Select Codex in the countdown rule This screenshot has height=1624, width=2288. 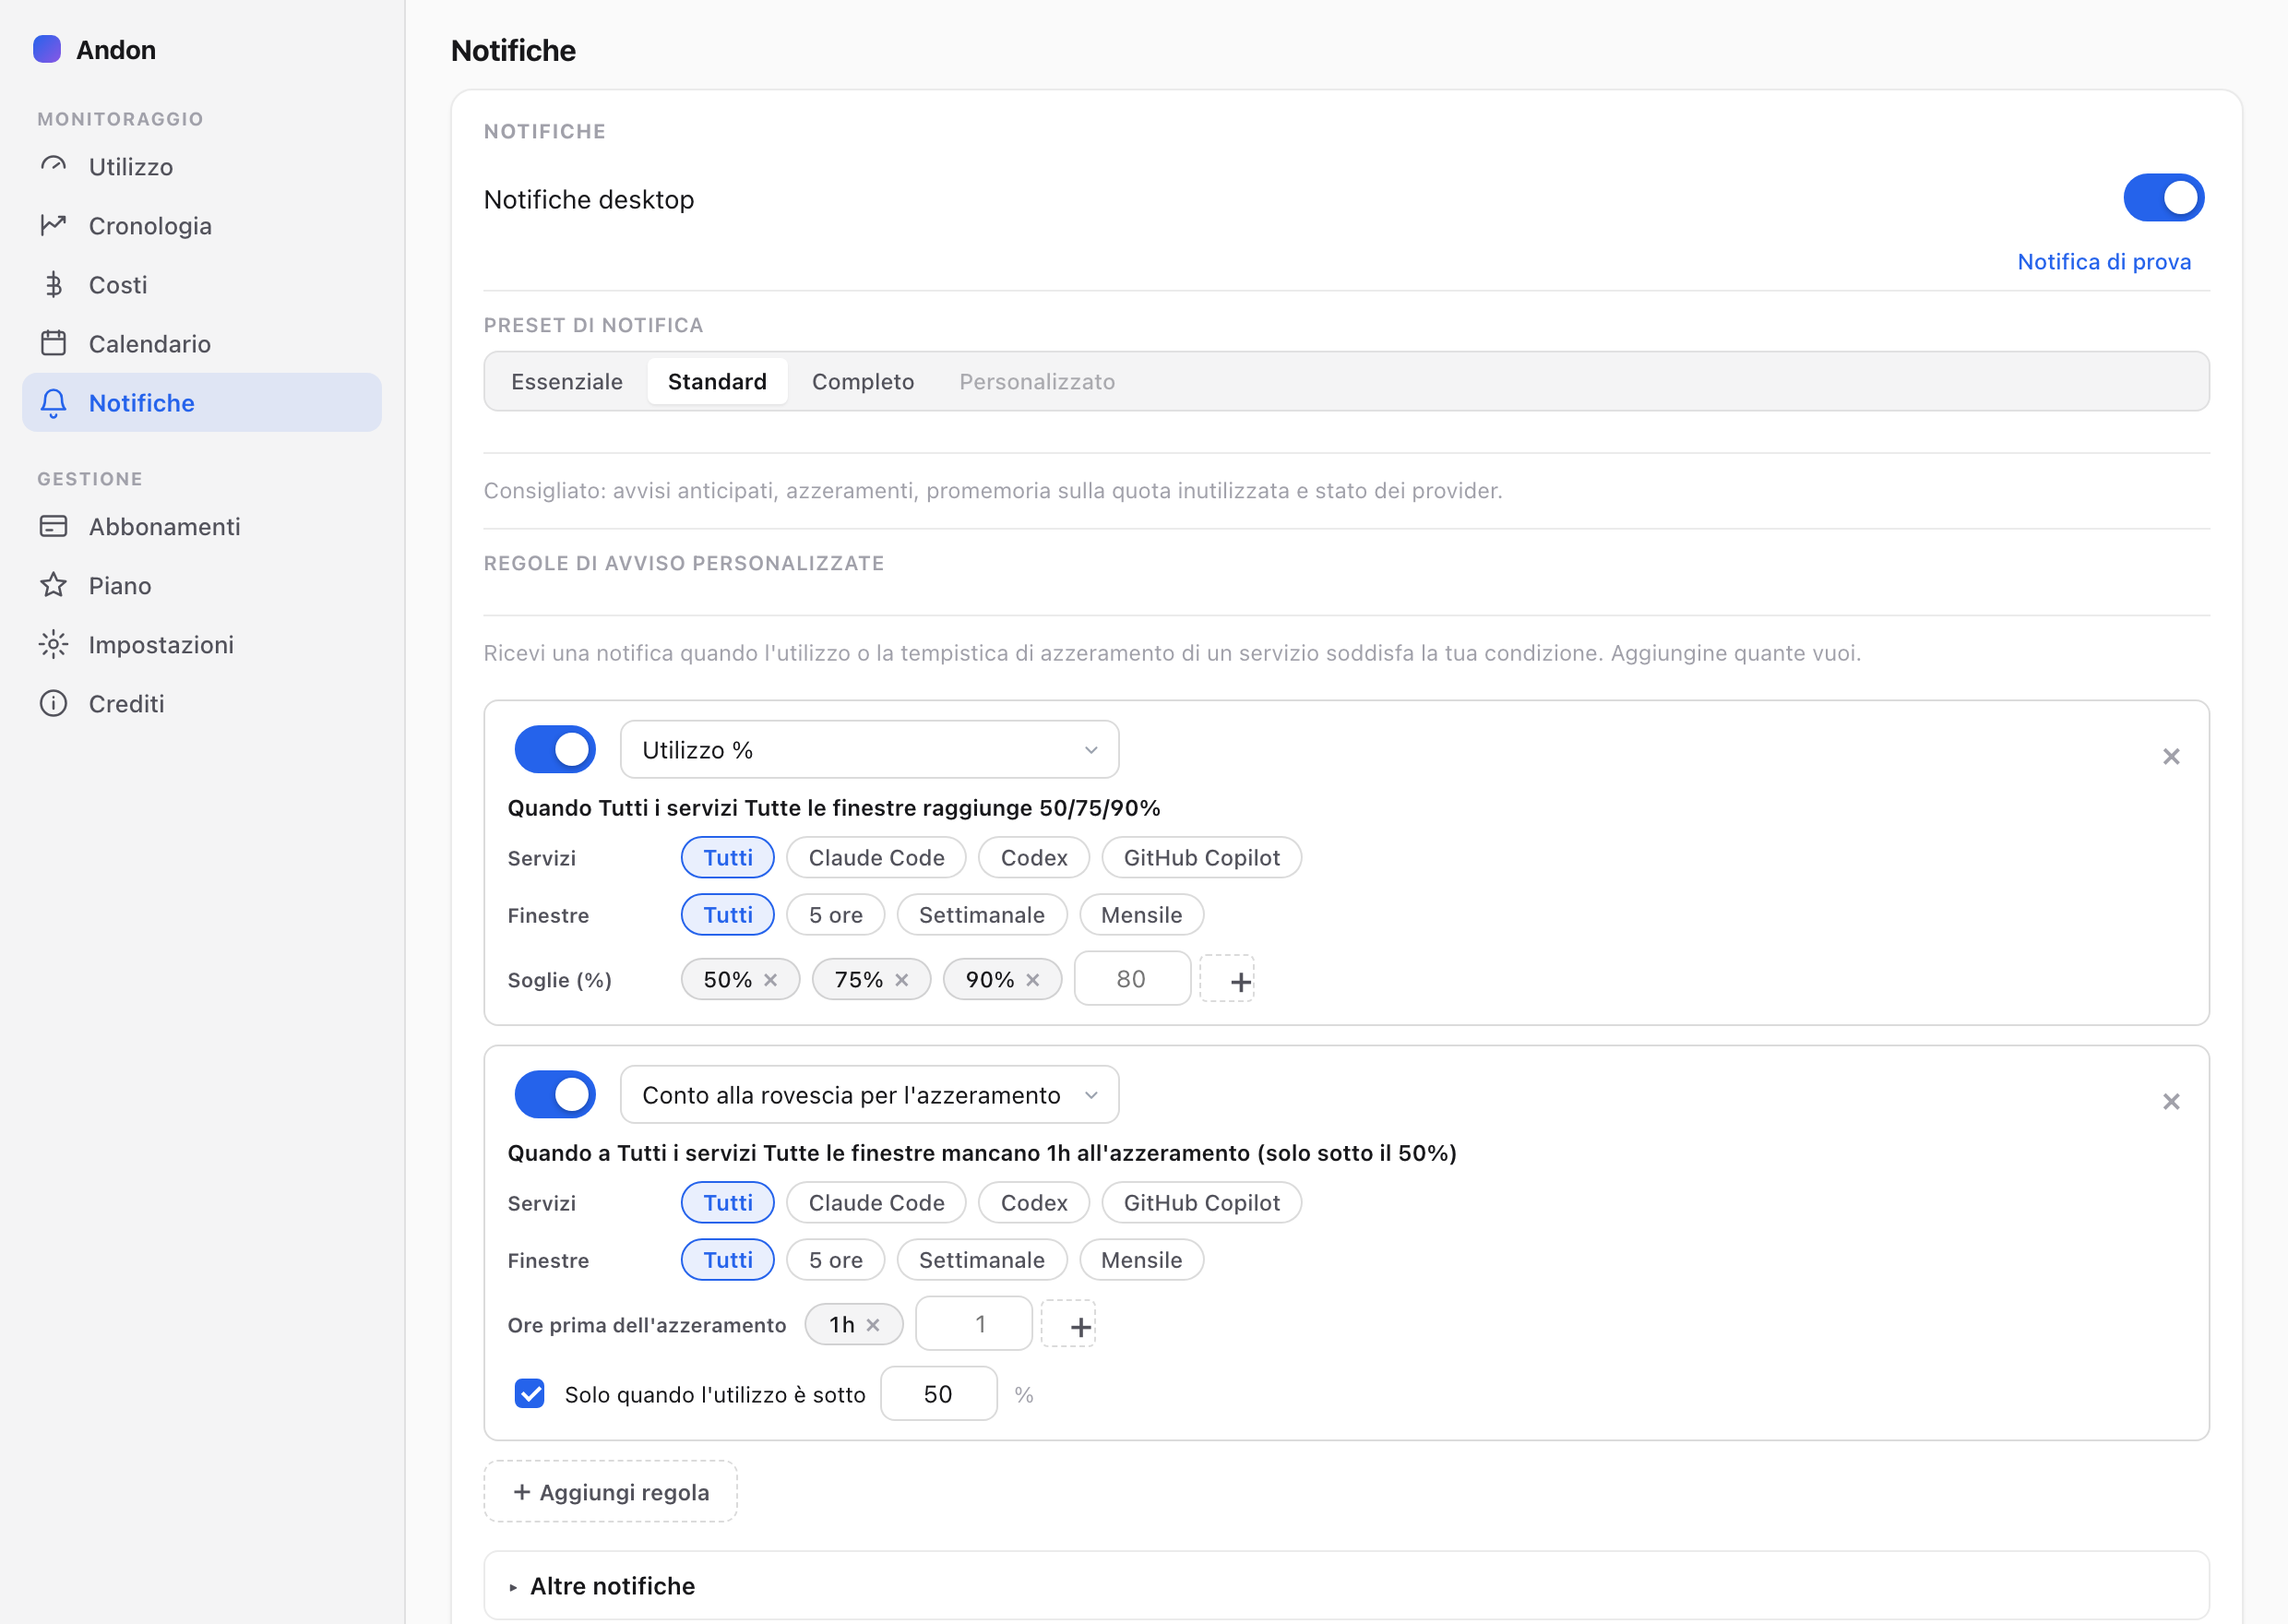tap(1033, 1202)
